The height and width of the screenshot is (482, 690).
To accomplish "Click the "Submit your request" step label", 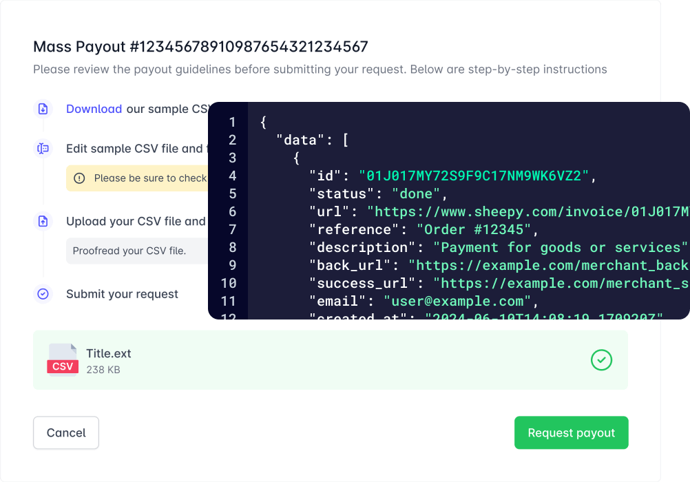I will [122, 294].
